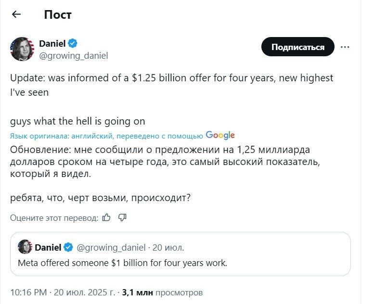This screenshot has height=304, width=374.
Task: Open the three-dot more options menu
Action: click(x=345, y=47)
